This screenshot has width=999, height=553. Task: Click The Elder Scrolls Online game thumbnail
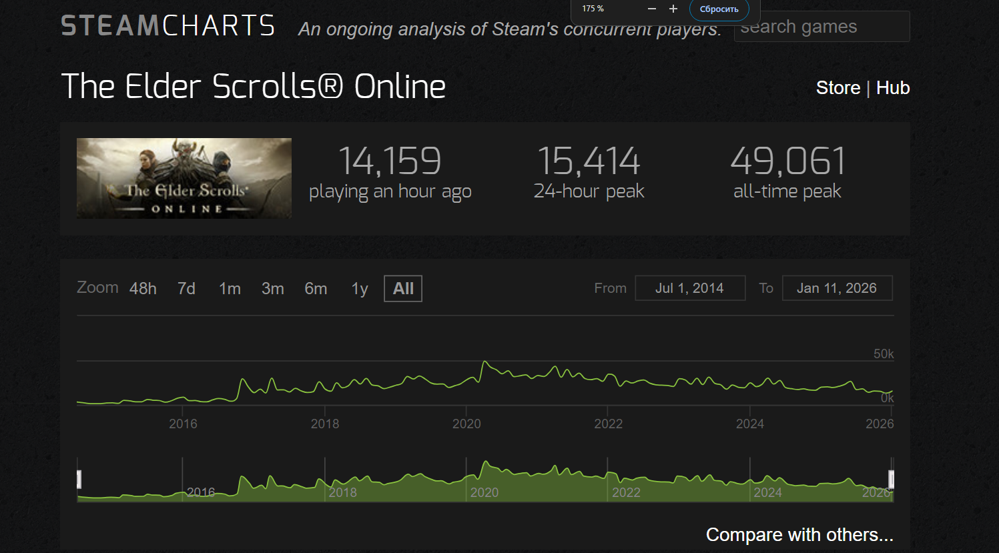[x=184, y=178]
